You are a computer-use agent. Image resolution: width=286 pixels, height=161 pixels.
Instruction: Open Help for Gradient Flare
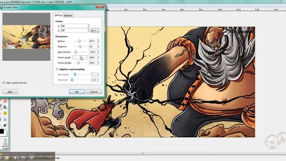(10, 92)
